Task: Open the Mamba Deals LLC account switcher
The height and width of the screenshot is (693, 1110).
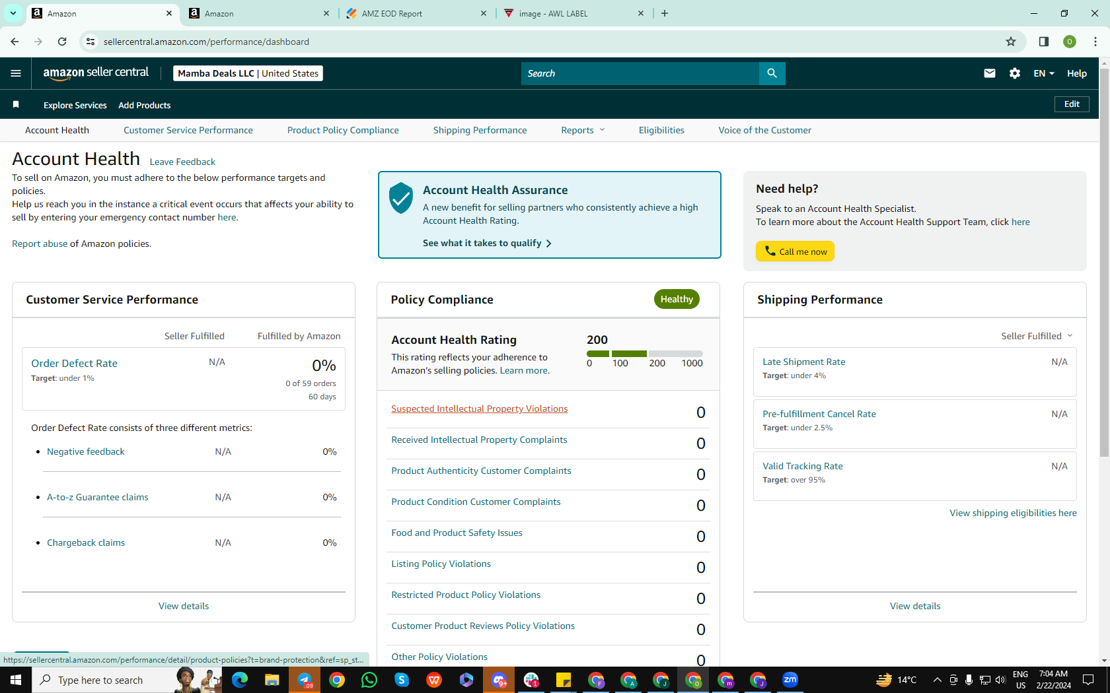Action: click(x=248, y=73)
